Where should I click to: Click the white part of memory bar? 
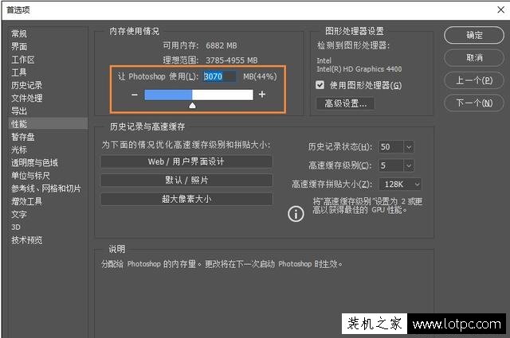pyautogui.click(x=222, y=95)
